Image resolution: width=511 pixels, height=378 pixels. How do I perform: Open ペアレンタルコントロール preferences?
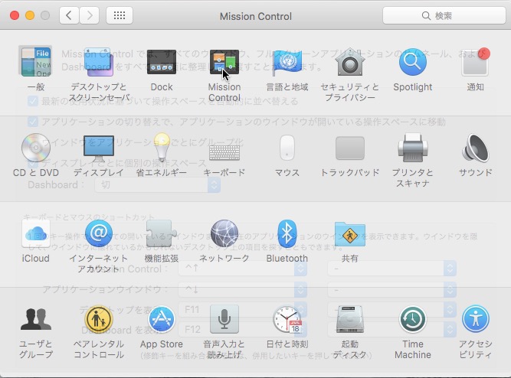(x=98, y=319)
